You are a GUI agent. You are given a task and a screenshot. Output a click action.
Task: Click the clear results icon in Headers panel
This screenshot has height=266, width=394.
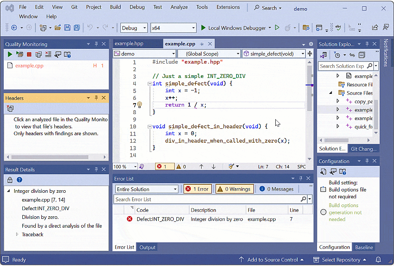(x=10, y=109)
